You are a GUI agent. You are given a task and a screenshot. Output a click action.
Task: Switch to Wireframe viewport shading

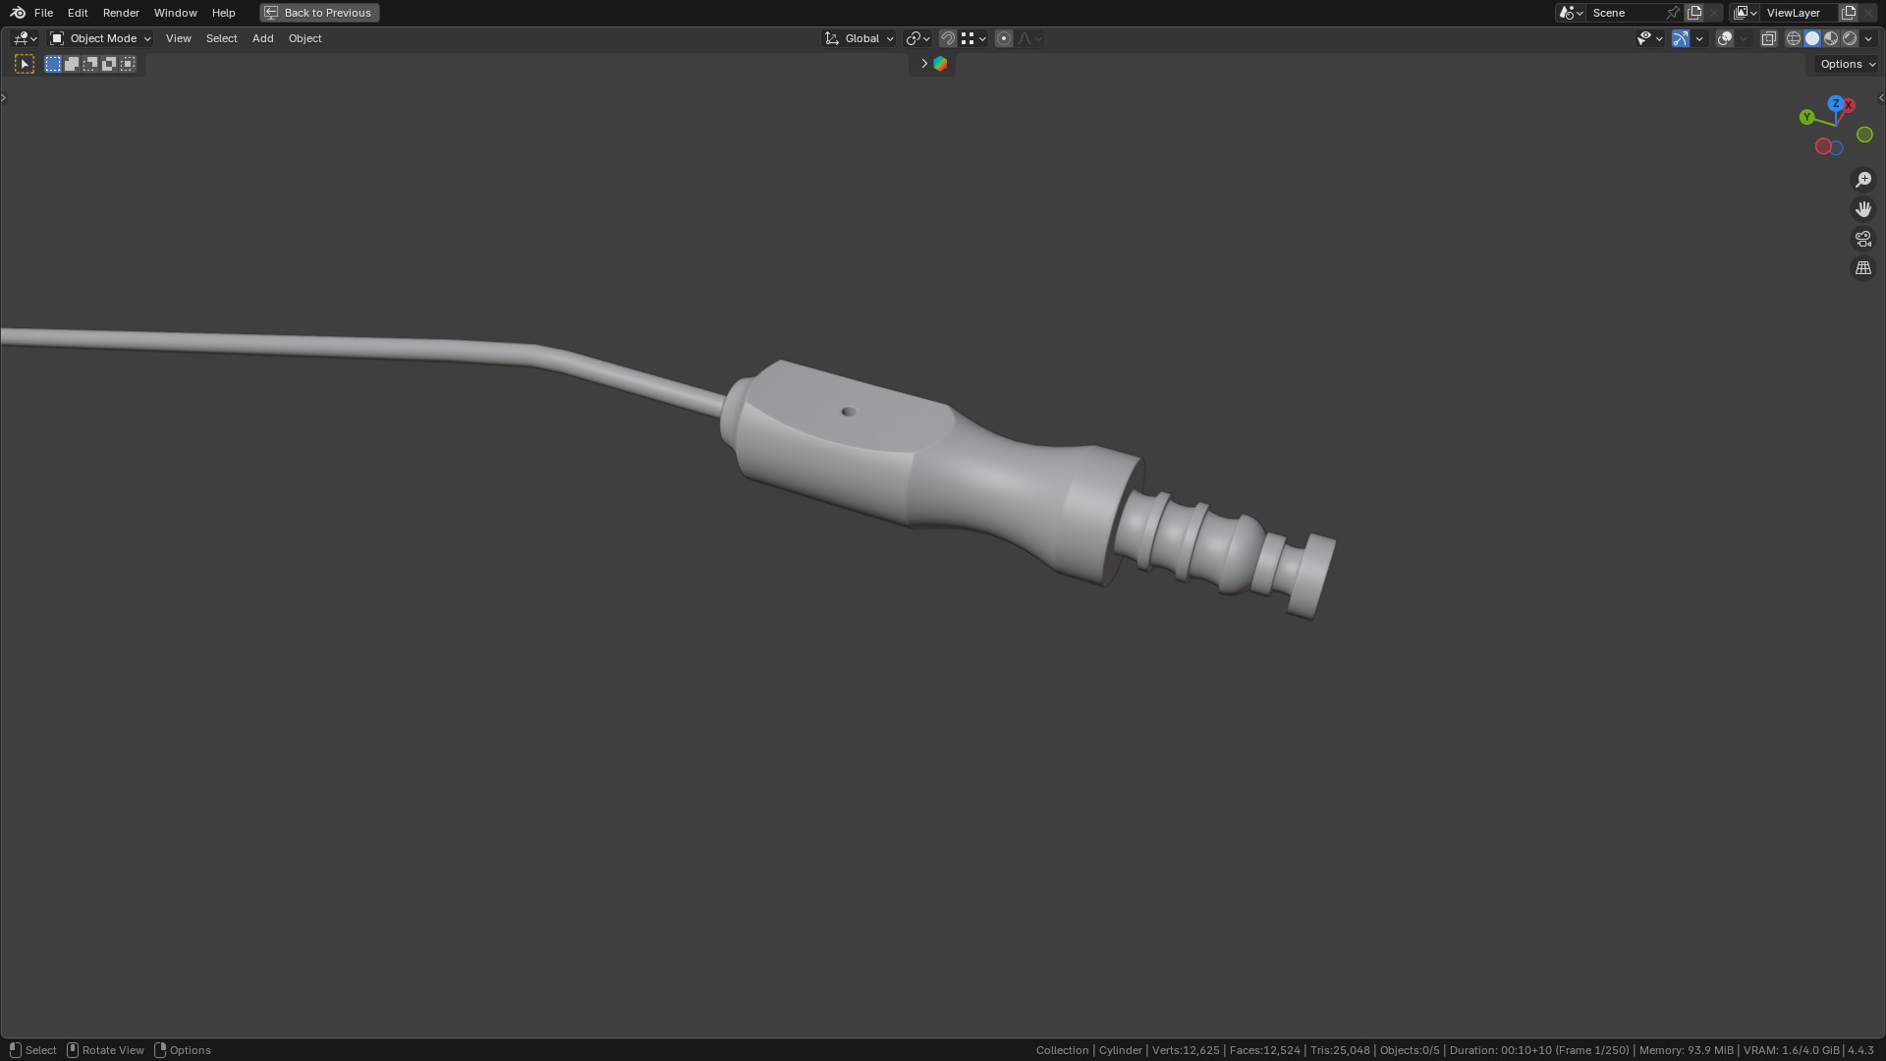click(1794, 38)
